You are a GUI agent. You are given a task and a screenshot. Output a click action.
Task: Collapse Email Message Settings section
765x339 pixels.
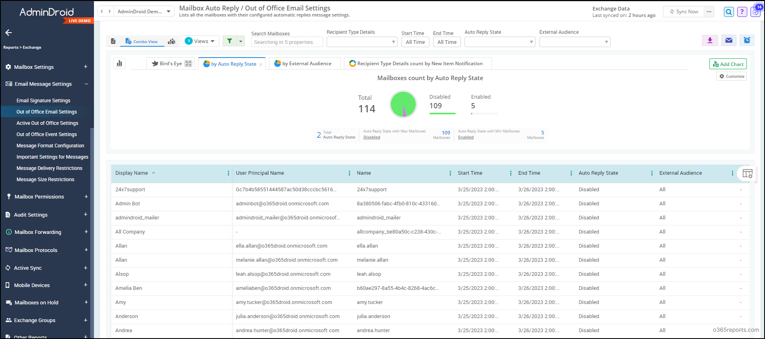point(86,84)
